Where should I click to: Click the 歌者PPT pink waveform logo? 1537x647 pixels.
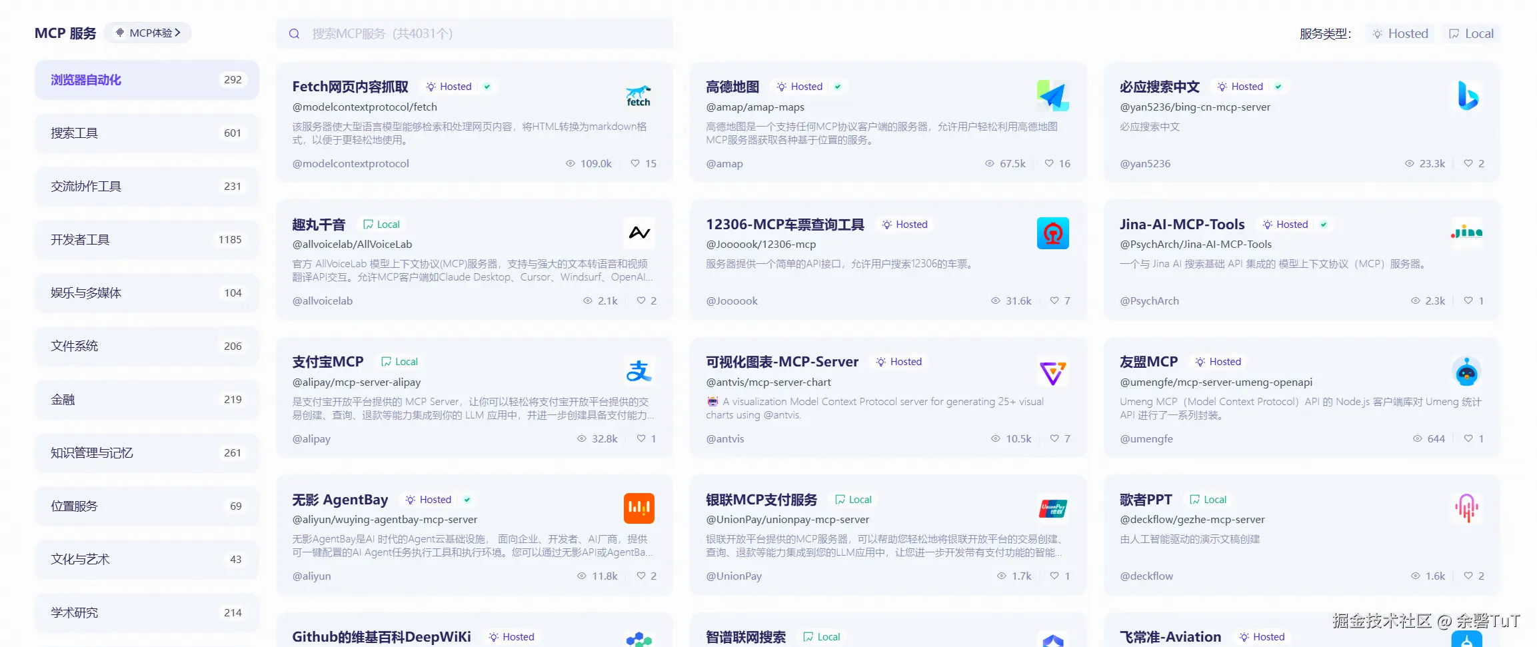point(1466,508)
